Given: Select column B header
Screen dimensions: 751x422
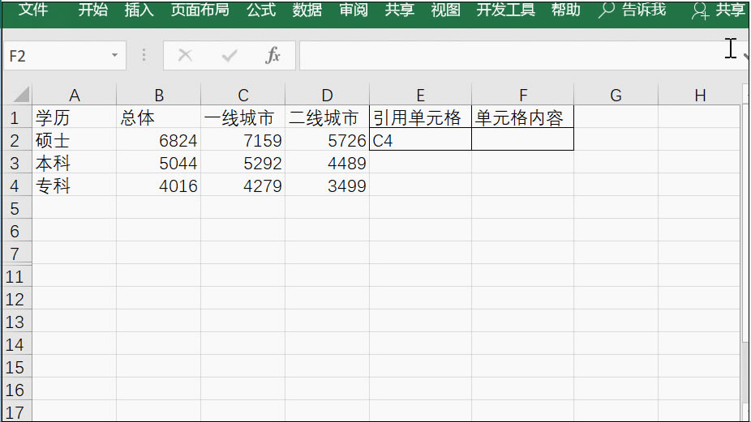Looking at the screenshot, I should (x=158, y=95).
